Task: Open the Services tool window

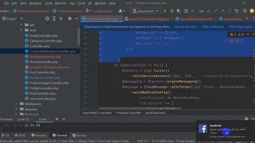Action: [79, 135]
